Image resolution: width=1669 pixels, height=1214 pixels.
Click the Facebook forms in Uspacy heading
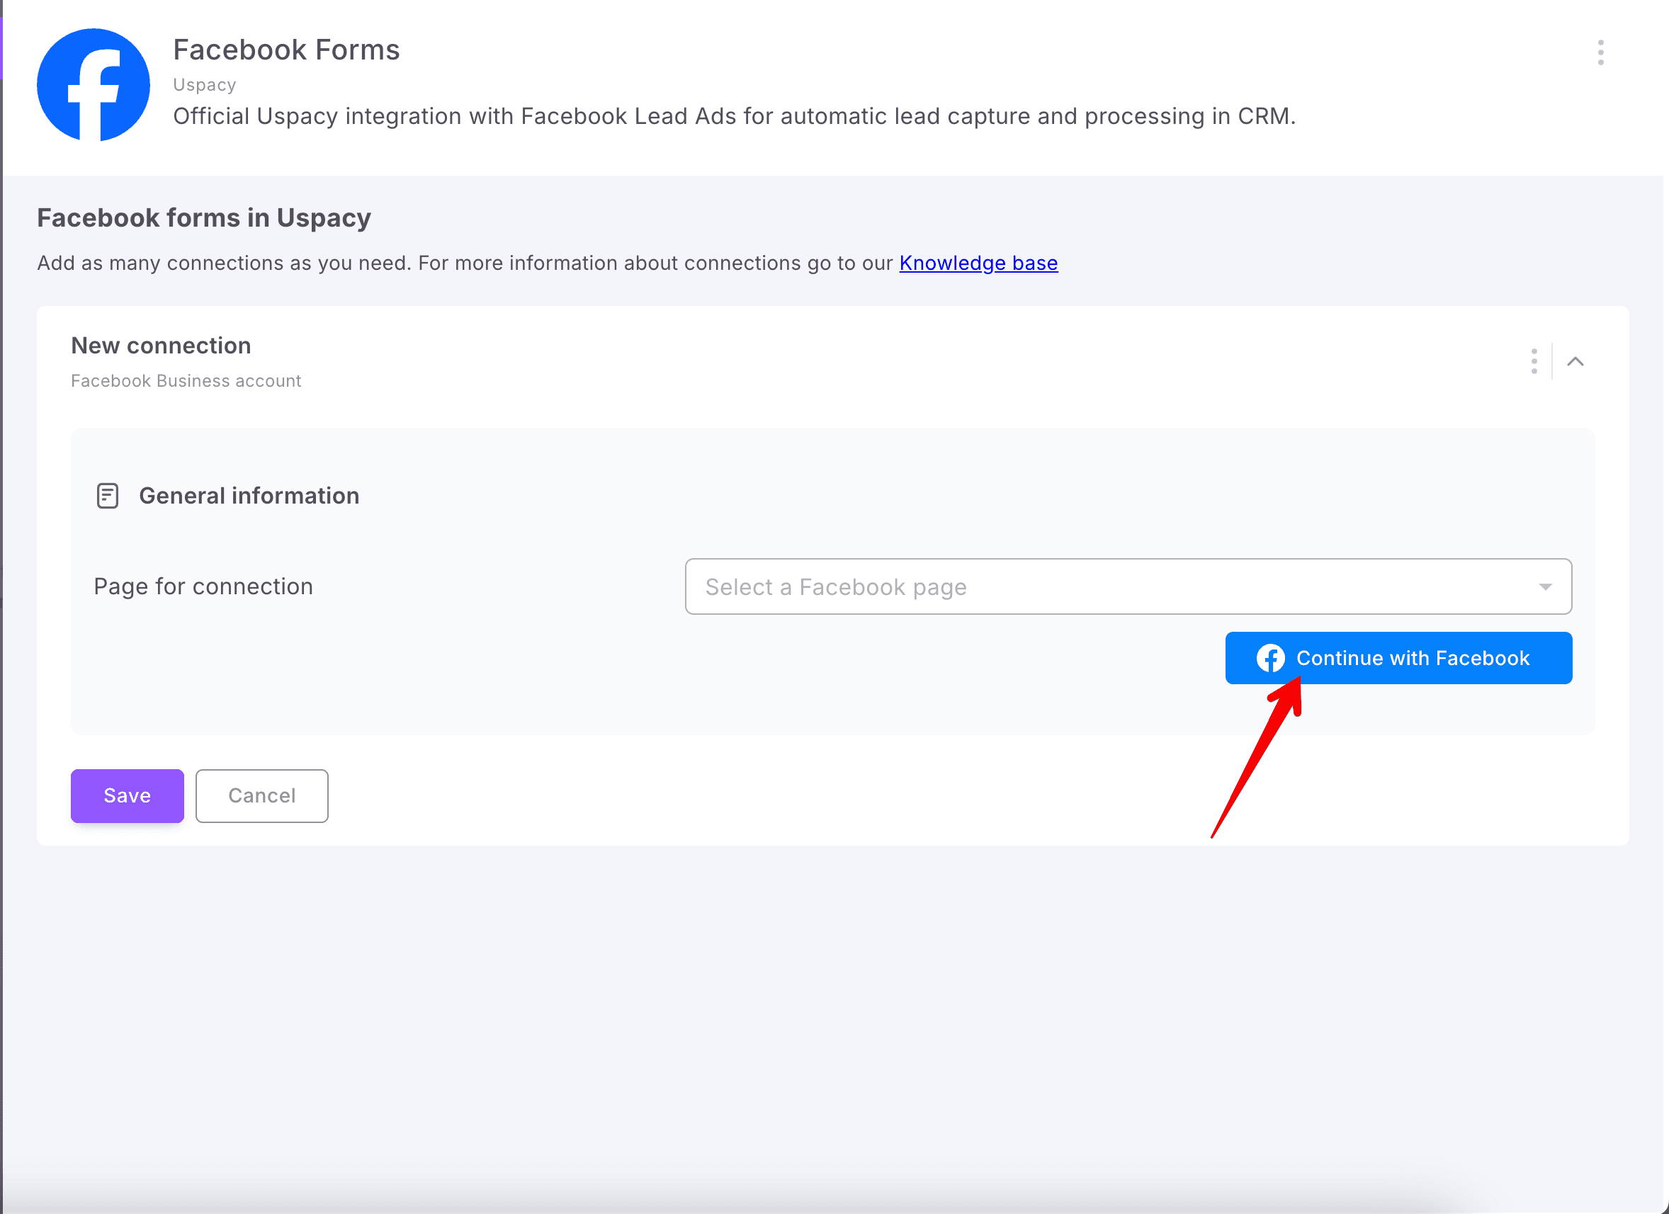204,217
